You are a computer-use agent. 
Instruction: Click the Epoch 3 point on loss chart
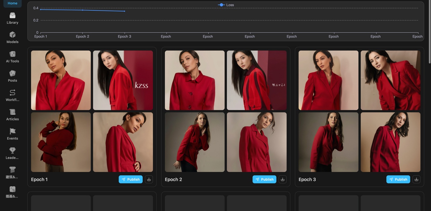pyautogui.click(x=125, y=11)
